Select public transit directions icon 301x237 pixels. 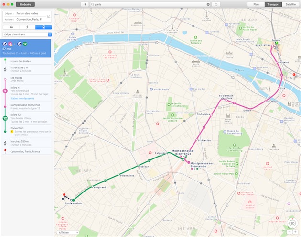tap(43, 27)
